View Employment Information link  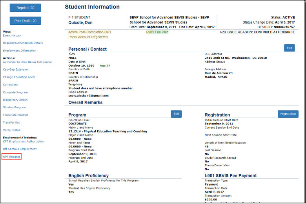[20, 51]
